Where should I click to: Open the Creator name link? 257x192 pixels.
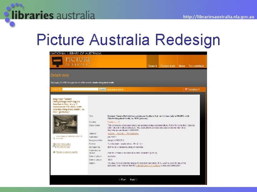[x=114, y=122]
